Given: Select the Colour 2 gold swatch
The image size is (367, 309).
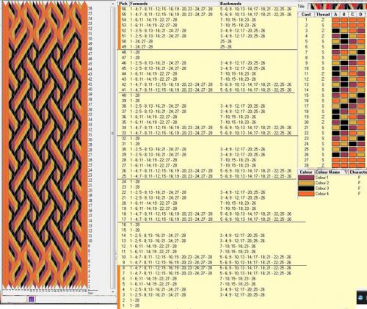Looking at the screenshot, I should pyautogui.click(x=306, y=183).
